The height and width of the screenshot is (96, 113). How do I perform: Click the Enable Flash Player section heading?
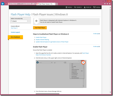(x=40, y=47)
